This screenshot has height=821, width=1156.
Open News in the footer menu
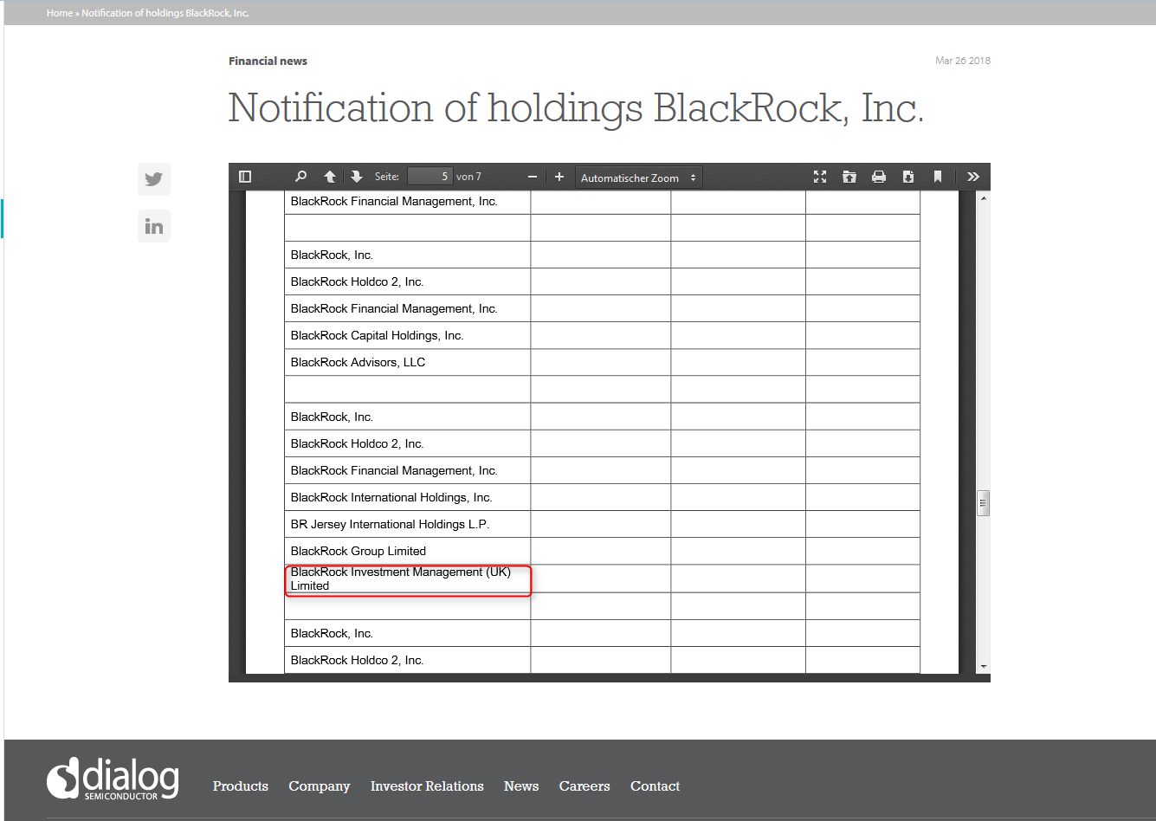tap(521, 786)
